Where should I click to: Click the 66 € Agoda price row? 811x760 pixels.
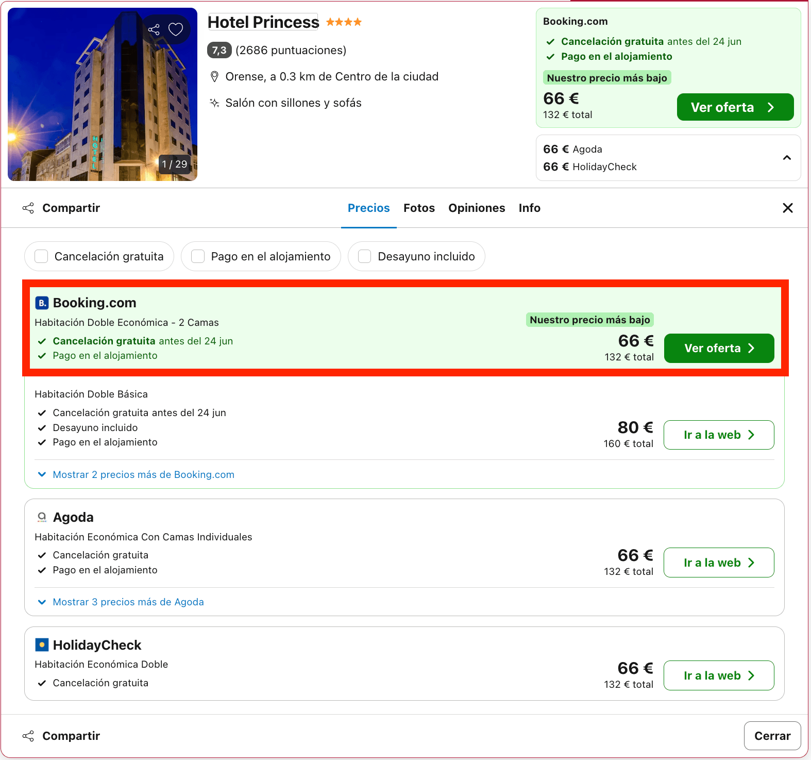tap(572, 149)
